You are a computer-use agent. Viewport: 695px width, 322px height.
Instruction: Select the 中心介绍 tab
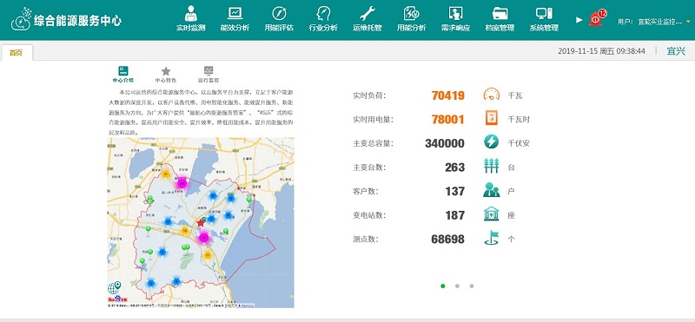coord(122,75)
